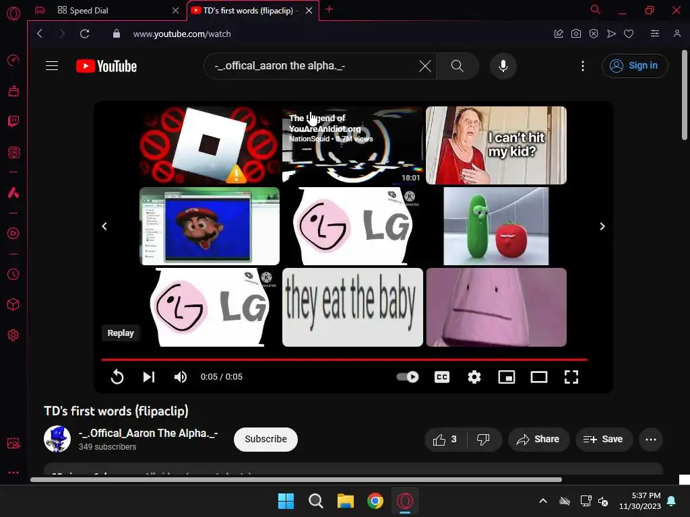Add page to bookmarks with heart icon
Image resolution: width=690 pixels, height=517 pixels.
[x=629, y=34]
